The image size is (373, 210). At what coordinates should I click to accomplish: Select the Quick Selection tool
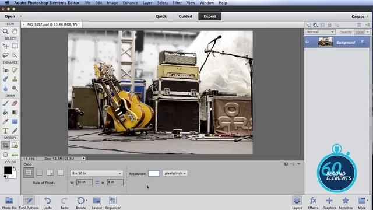15,55
